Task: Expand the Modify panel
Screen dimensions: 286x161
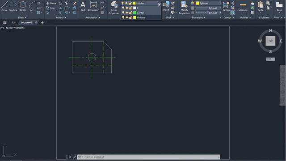Action: [x=61, y=17]
